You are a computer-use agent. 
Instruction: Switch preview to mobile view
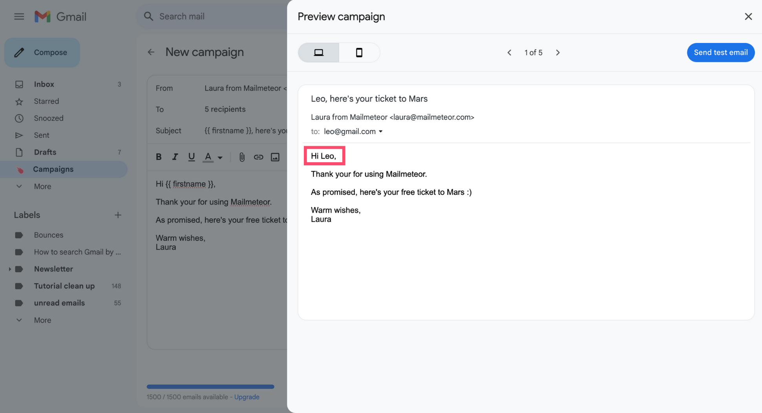click(x=359, y=53)
